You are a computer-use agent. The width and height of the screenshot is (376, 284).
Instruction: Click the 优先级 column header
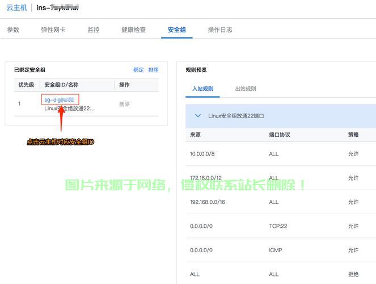(x=26, y=85)
